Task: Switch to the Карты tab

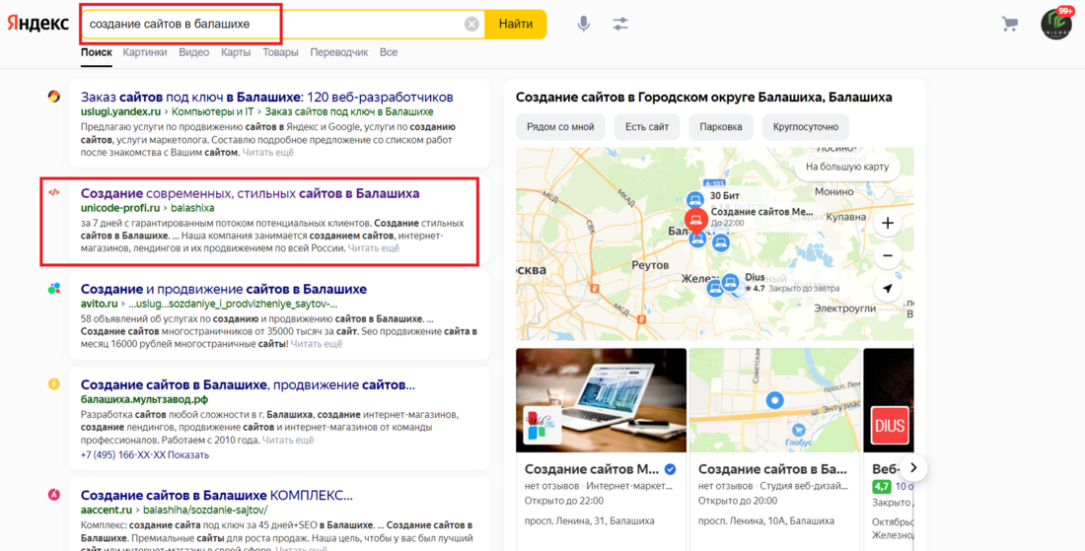Action: click(x=236, y=52)
